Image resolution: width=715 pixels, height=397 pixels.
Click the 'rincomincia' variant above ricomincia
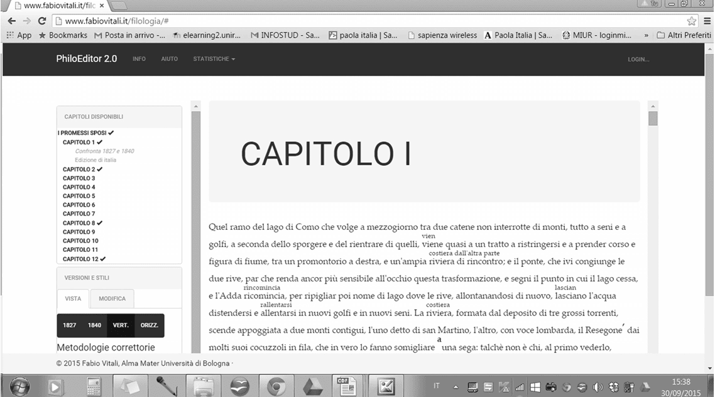point(262,288)
